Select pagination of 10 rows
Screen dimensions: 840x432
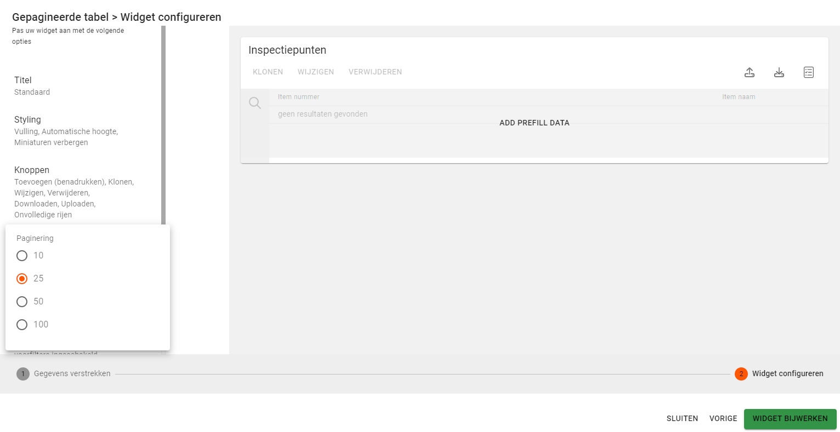[x=22, y=256]
